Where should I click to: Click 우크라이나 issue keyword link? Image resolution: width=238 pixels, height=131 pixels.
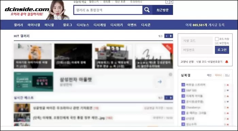click(x=136, y=2)
